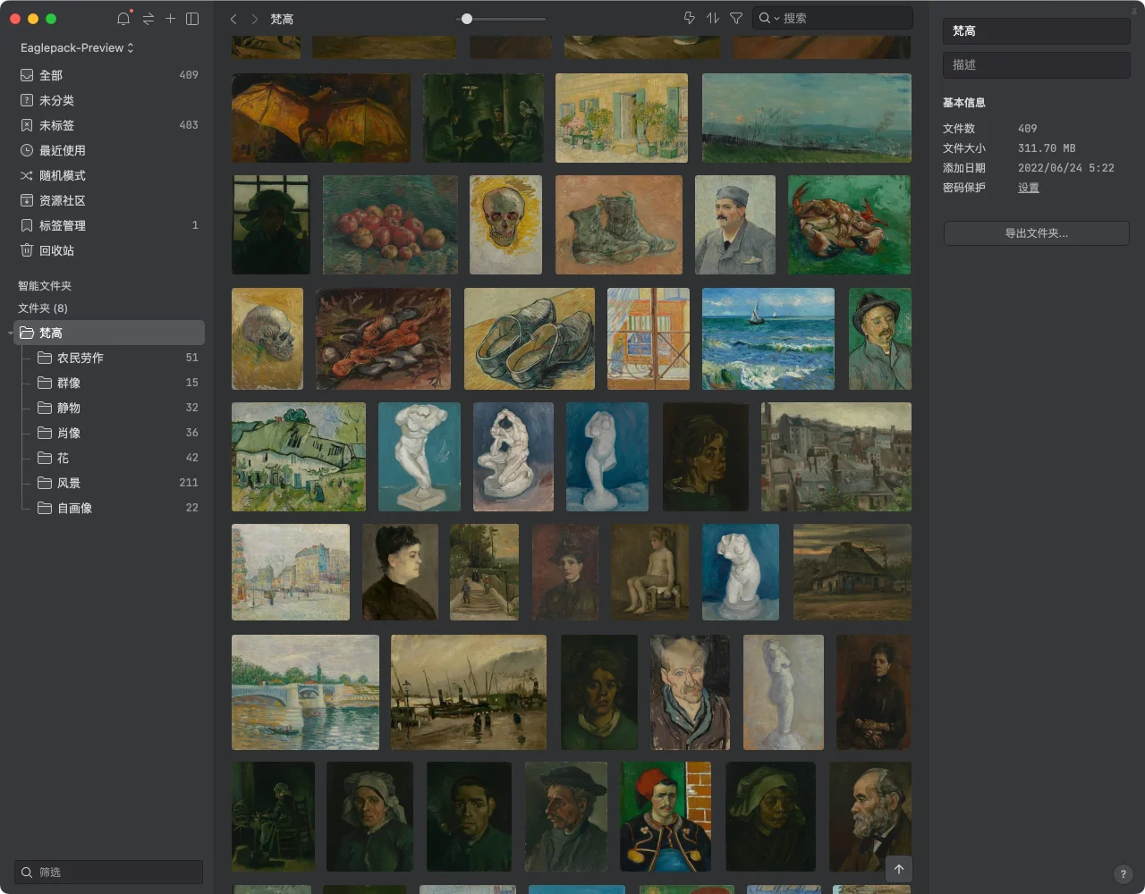This screenshot has width=1145, height=894.
Task: Select the bat painting thumbnail
Action: click(321, 118)
